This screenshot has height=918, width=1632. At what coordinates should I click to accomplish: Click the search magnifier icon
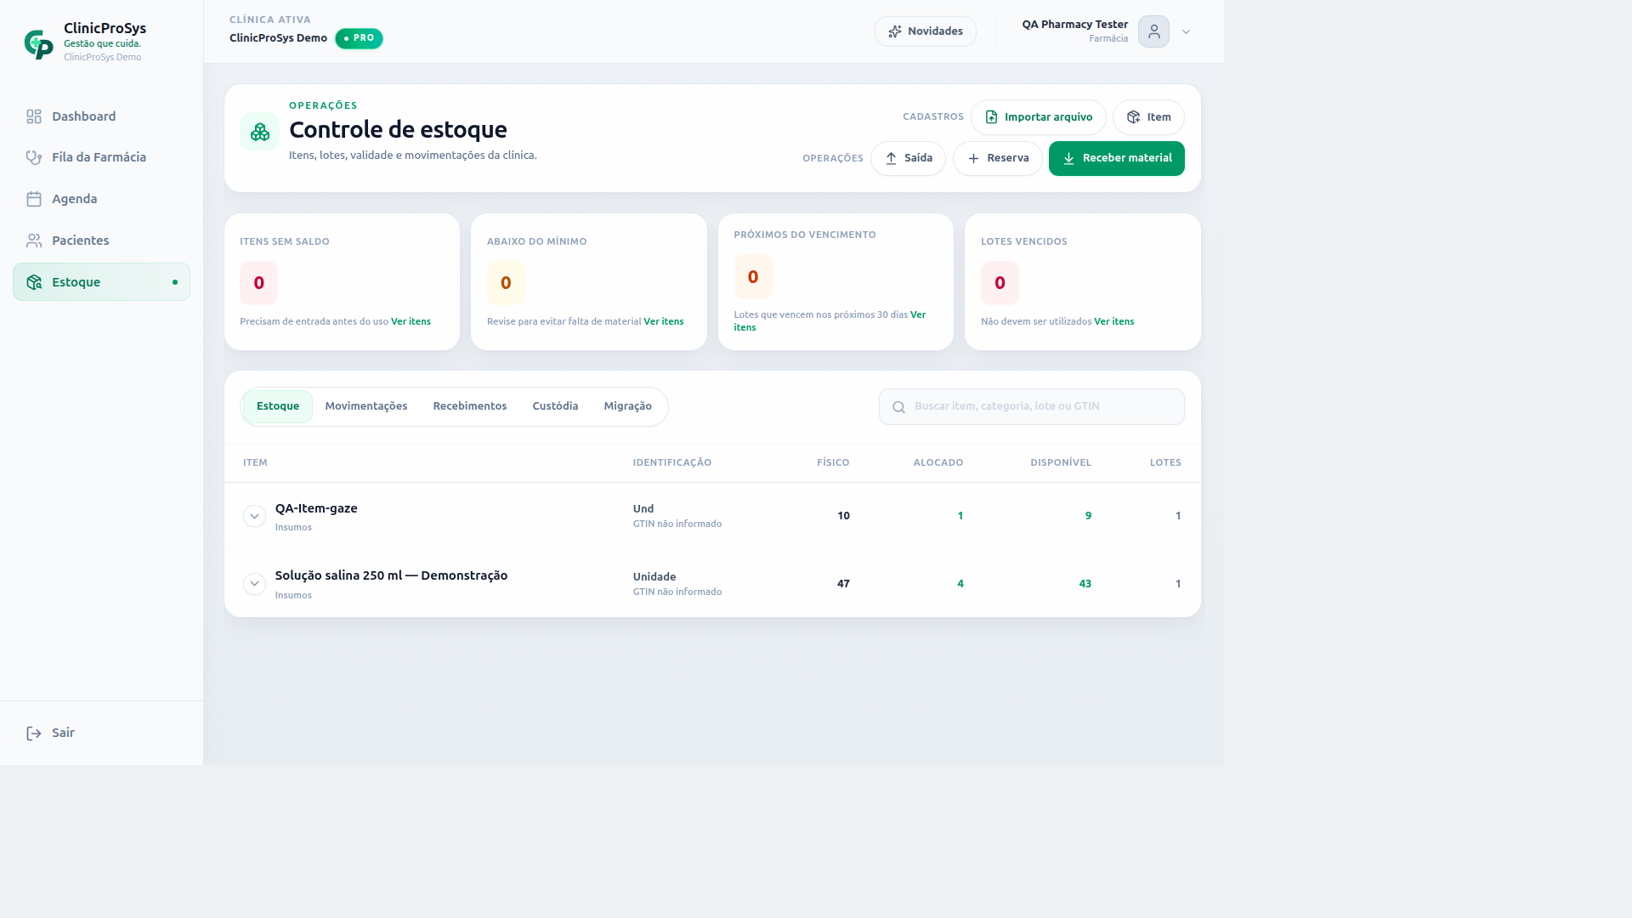[898, 407]
